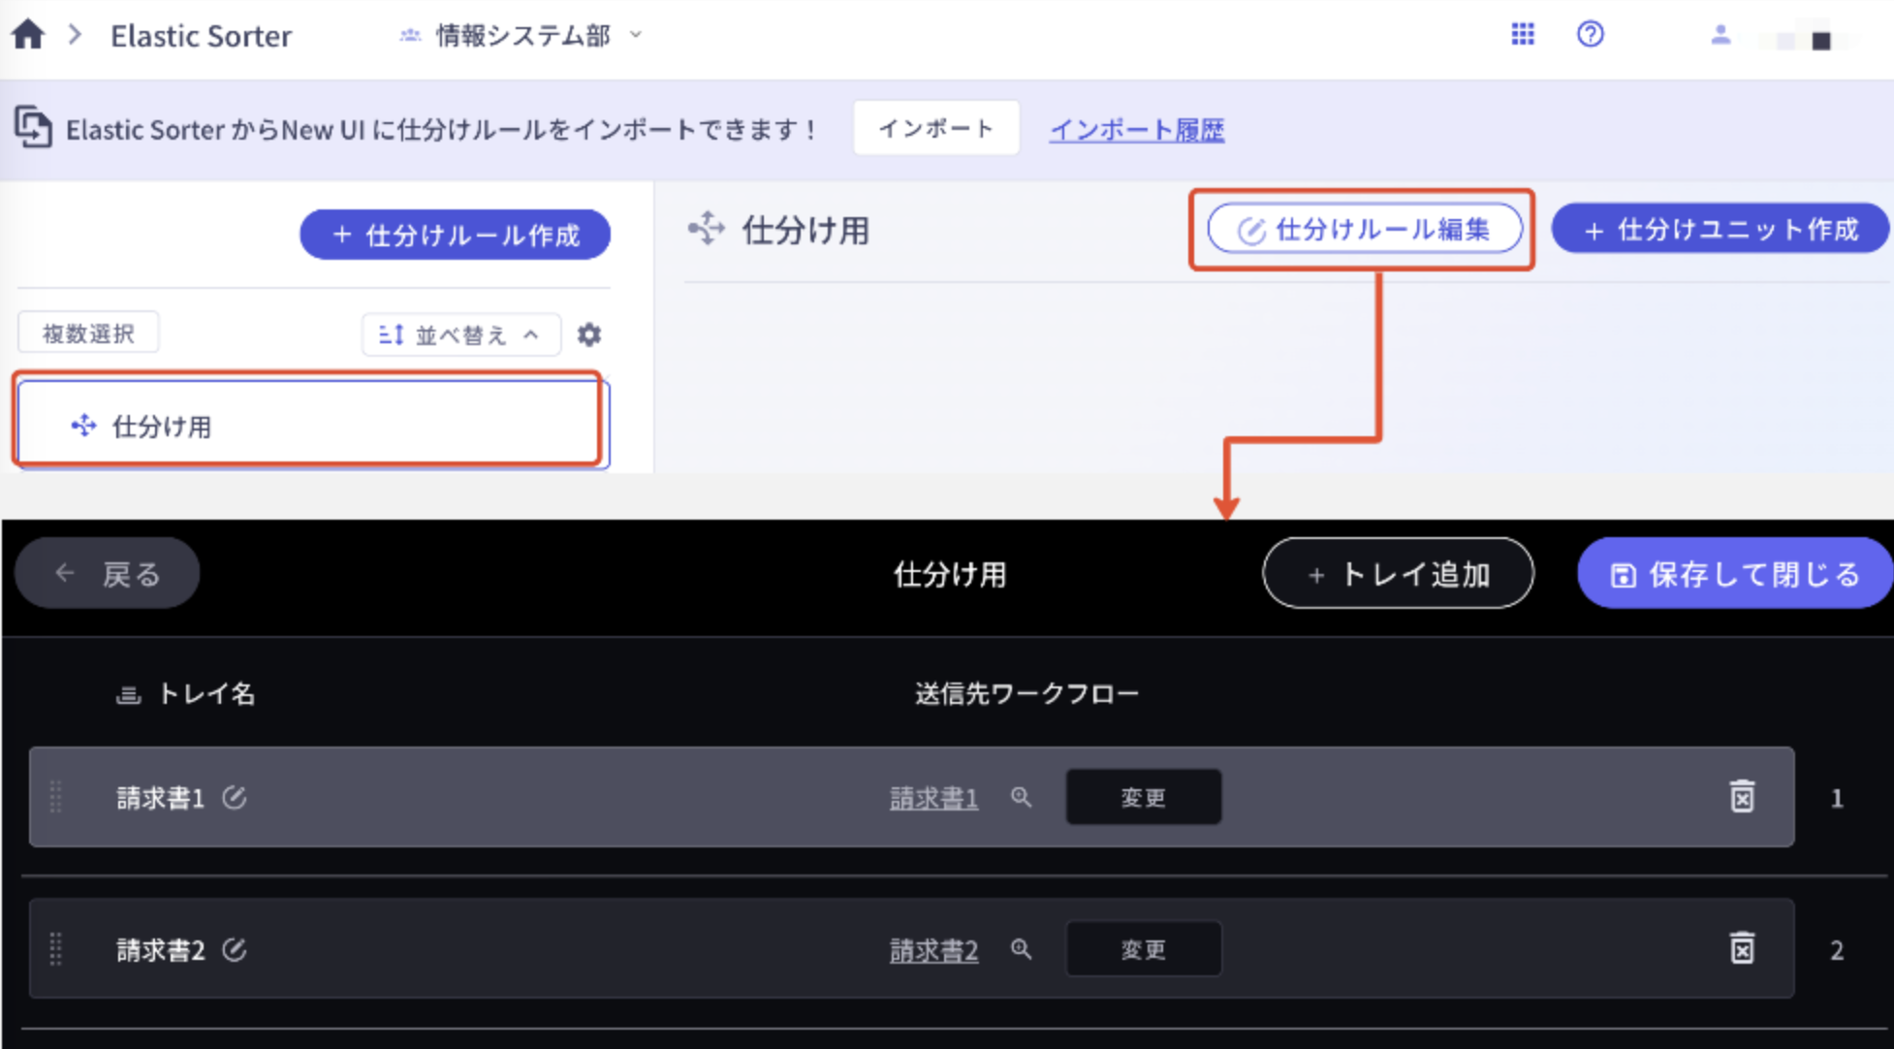Click the Elastic Sorter breadcrumb
The height and width of the screenshot is (1049, 1894).
pyautogui.click(x=201, y=36)
